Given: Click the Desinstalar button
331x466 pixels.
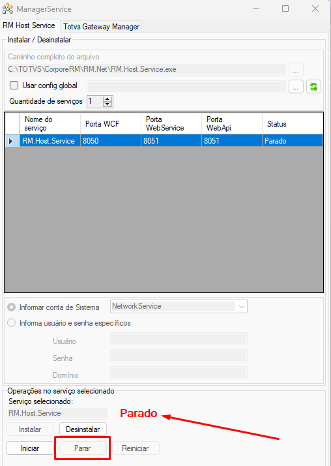Looking at the screenshot, I should point(83,429).
